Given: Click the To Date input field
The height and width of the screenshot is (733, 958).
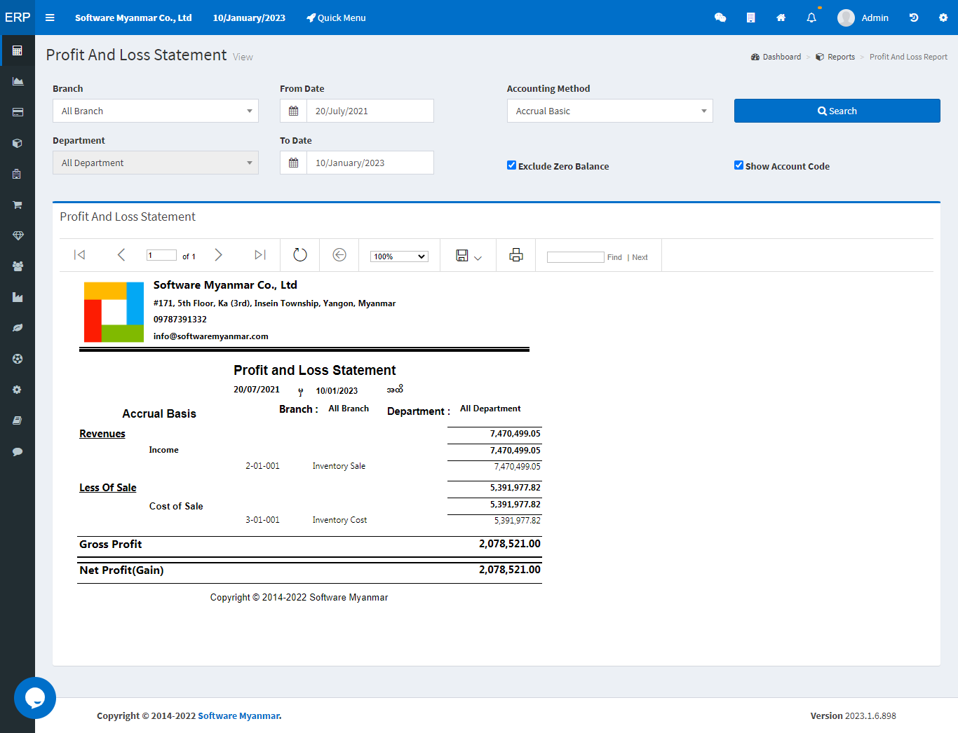Looking at the screenshot, I should pos(370,163).
